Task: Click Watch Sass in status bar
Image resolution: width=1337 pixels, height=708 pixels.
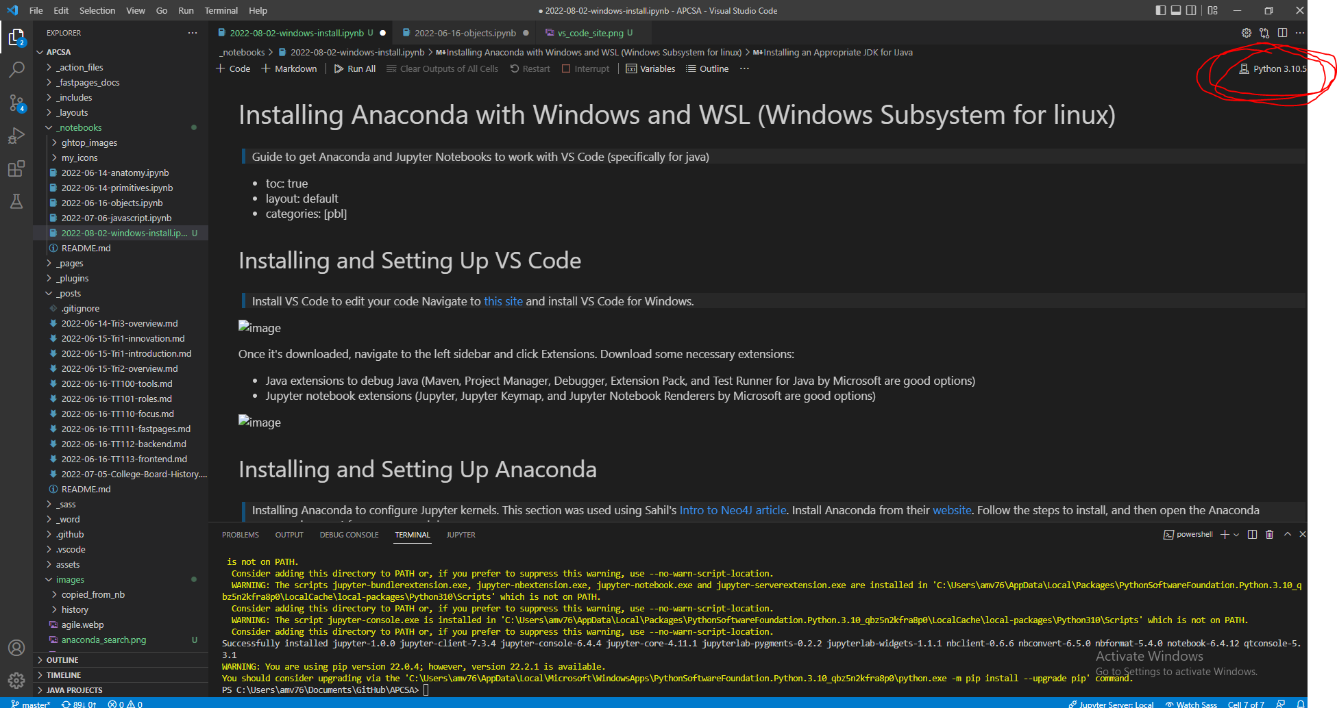Action: [1191, 703]
